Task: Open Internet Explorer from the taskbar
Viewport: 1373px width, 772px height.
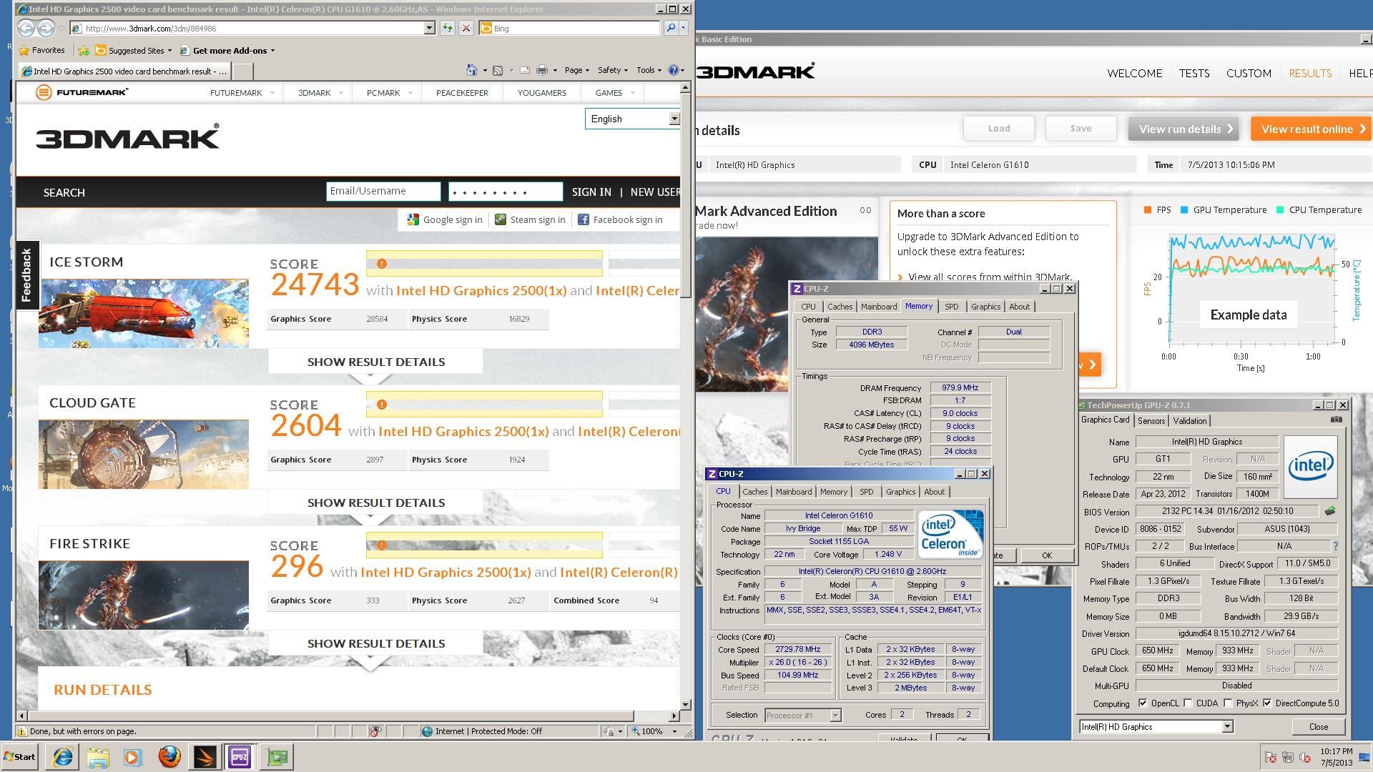Action: pyautogui.click(x=64, y=757)
